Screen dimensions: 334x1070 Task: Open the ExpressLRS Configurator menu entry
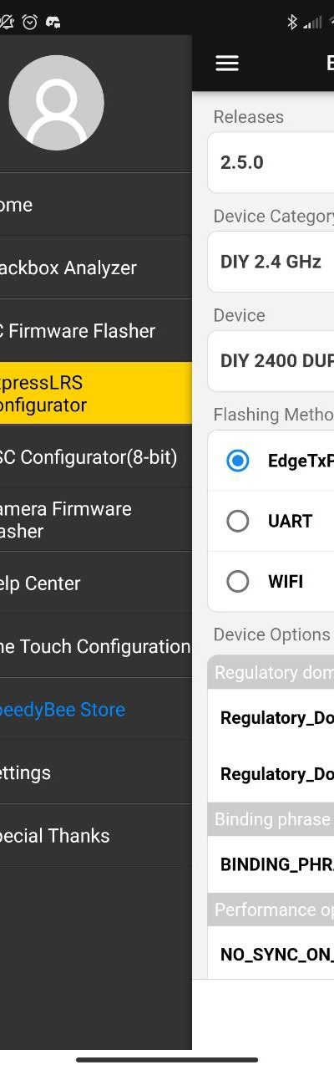[96, 394]
